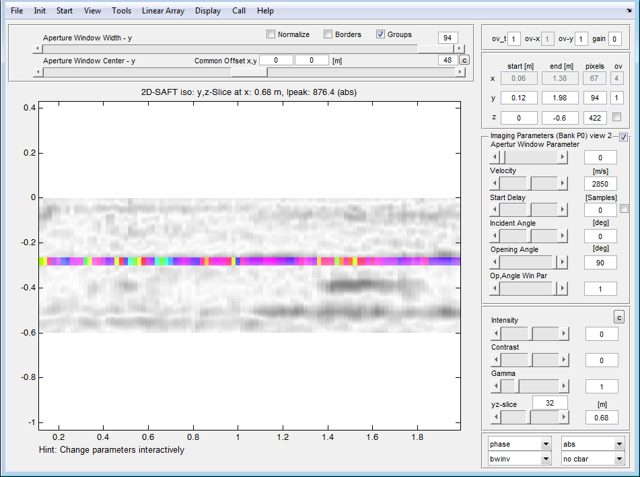Viewport: 640px width, 477px height.
Task: Increase Velocity using the right arrow
Action: pyautogui.click(x=563, y=183)
